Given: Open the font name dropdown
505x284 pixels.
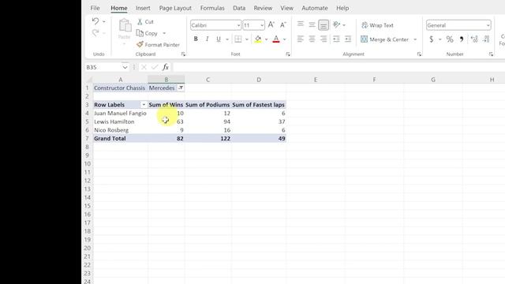Looking at the screenshot, I should click(x=238, y=25).
